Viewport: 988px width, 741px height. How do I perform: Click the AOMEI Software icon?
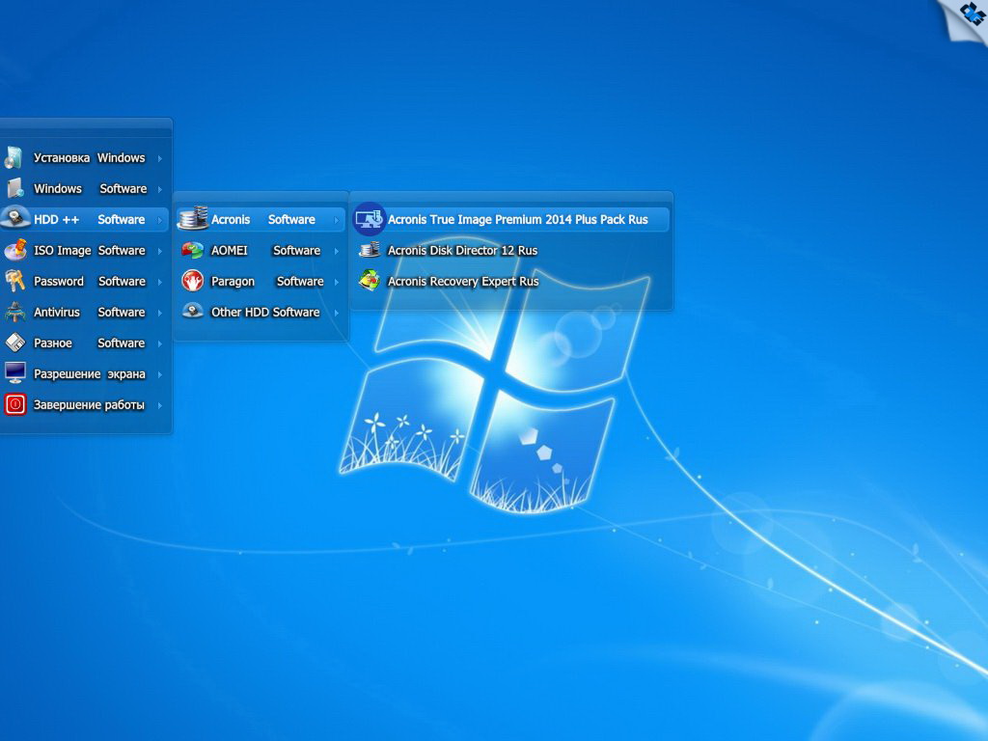pos(193,250)
